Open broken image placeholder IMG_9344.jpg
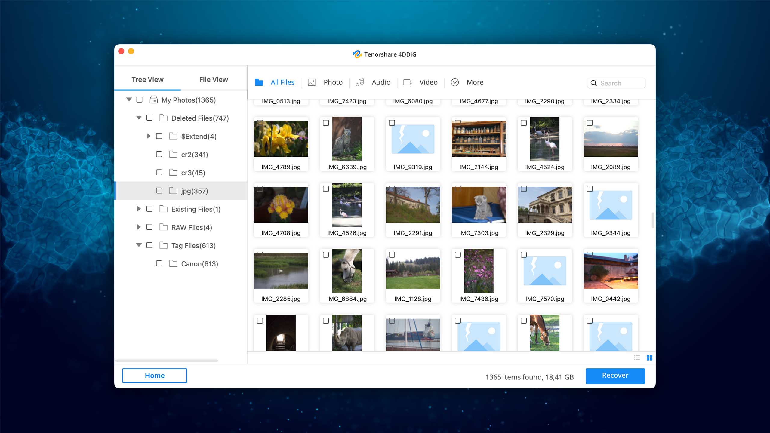The image size is (770, 433). 611,205
